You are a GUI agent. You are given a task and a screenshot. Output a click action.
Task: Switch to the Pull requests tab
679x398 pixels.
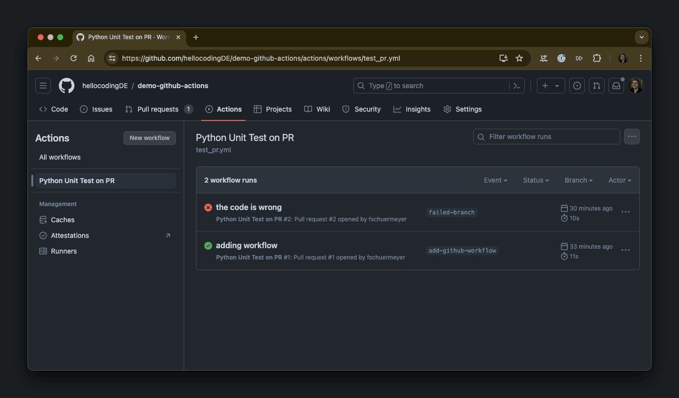pos(158,109)
